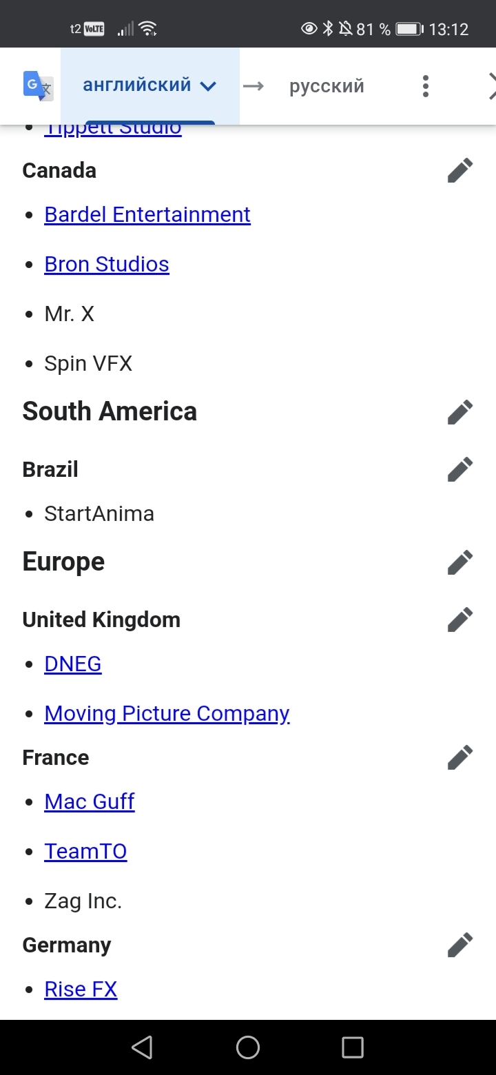Open the Mac Guff link
Image resolution: width=496 pixels, height=1075 pixels.
click(90, 801)
